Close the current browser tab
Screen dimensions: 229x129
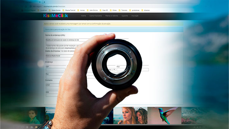39,2
